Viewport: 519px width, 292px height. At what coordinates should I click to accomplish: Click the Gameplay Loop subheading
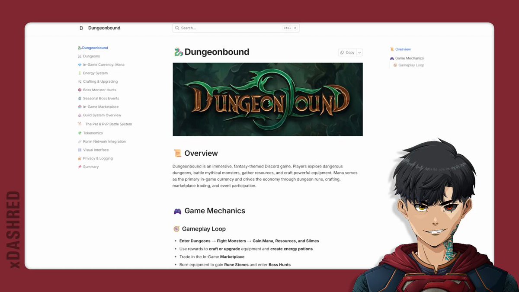pyautogui.click(x=204, y=229)
